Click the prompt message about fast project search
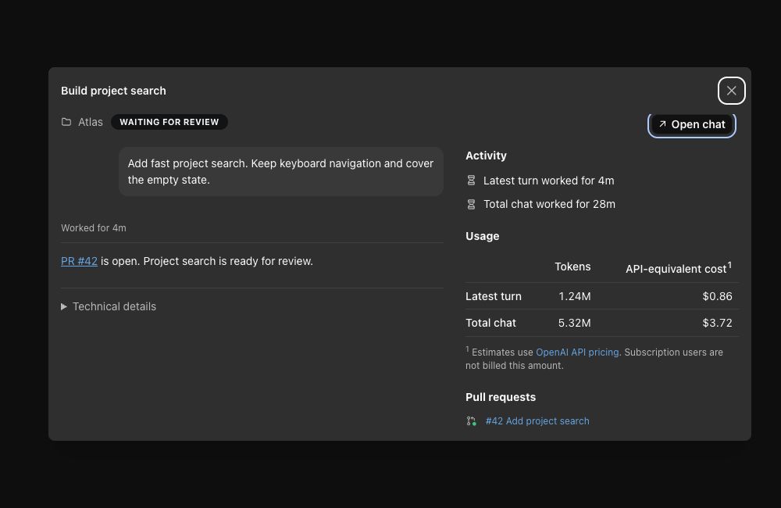Viewport: 781px width, 508px height. [281, 171]
